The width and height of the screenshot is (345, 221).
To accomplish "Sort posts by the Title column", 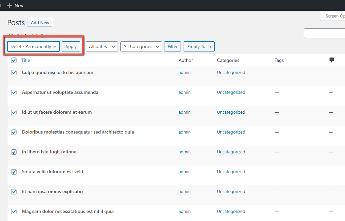I will click(26, 60).
